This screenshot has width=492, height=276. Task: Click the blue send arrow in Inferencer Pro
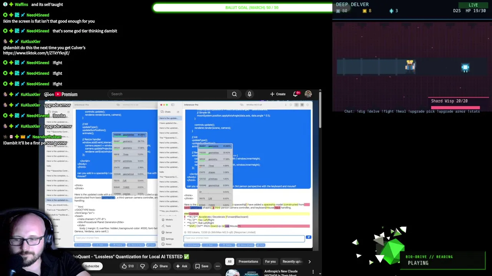point(308,238)
